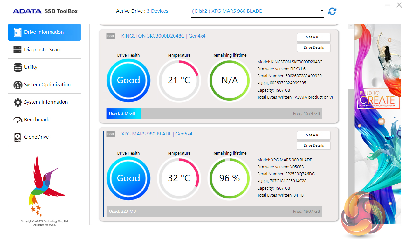Viewport: 406px width, 243px height.
Task: Open the System Information page
Action: pyautogui.click(x=45, y=102)
